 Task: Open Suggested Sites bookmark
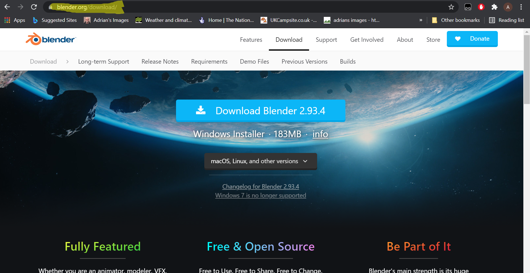55,20
